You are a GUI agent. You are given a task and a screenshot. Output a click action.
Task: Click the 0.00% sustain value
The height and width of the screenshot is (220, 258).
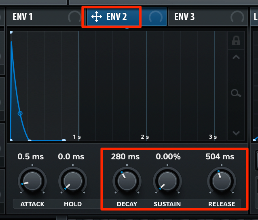coord(168,157)
